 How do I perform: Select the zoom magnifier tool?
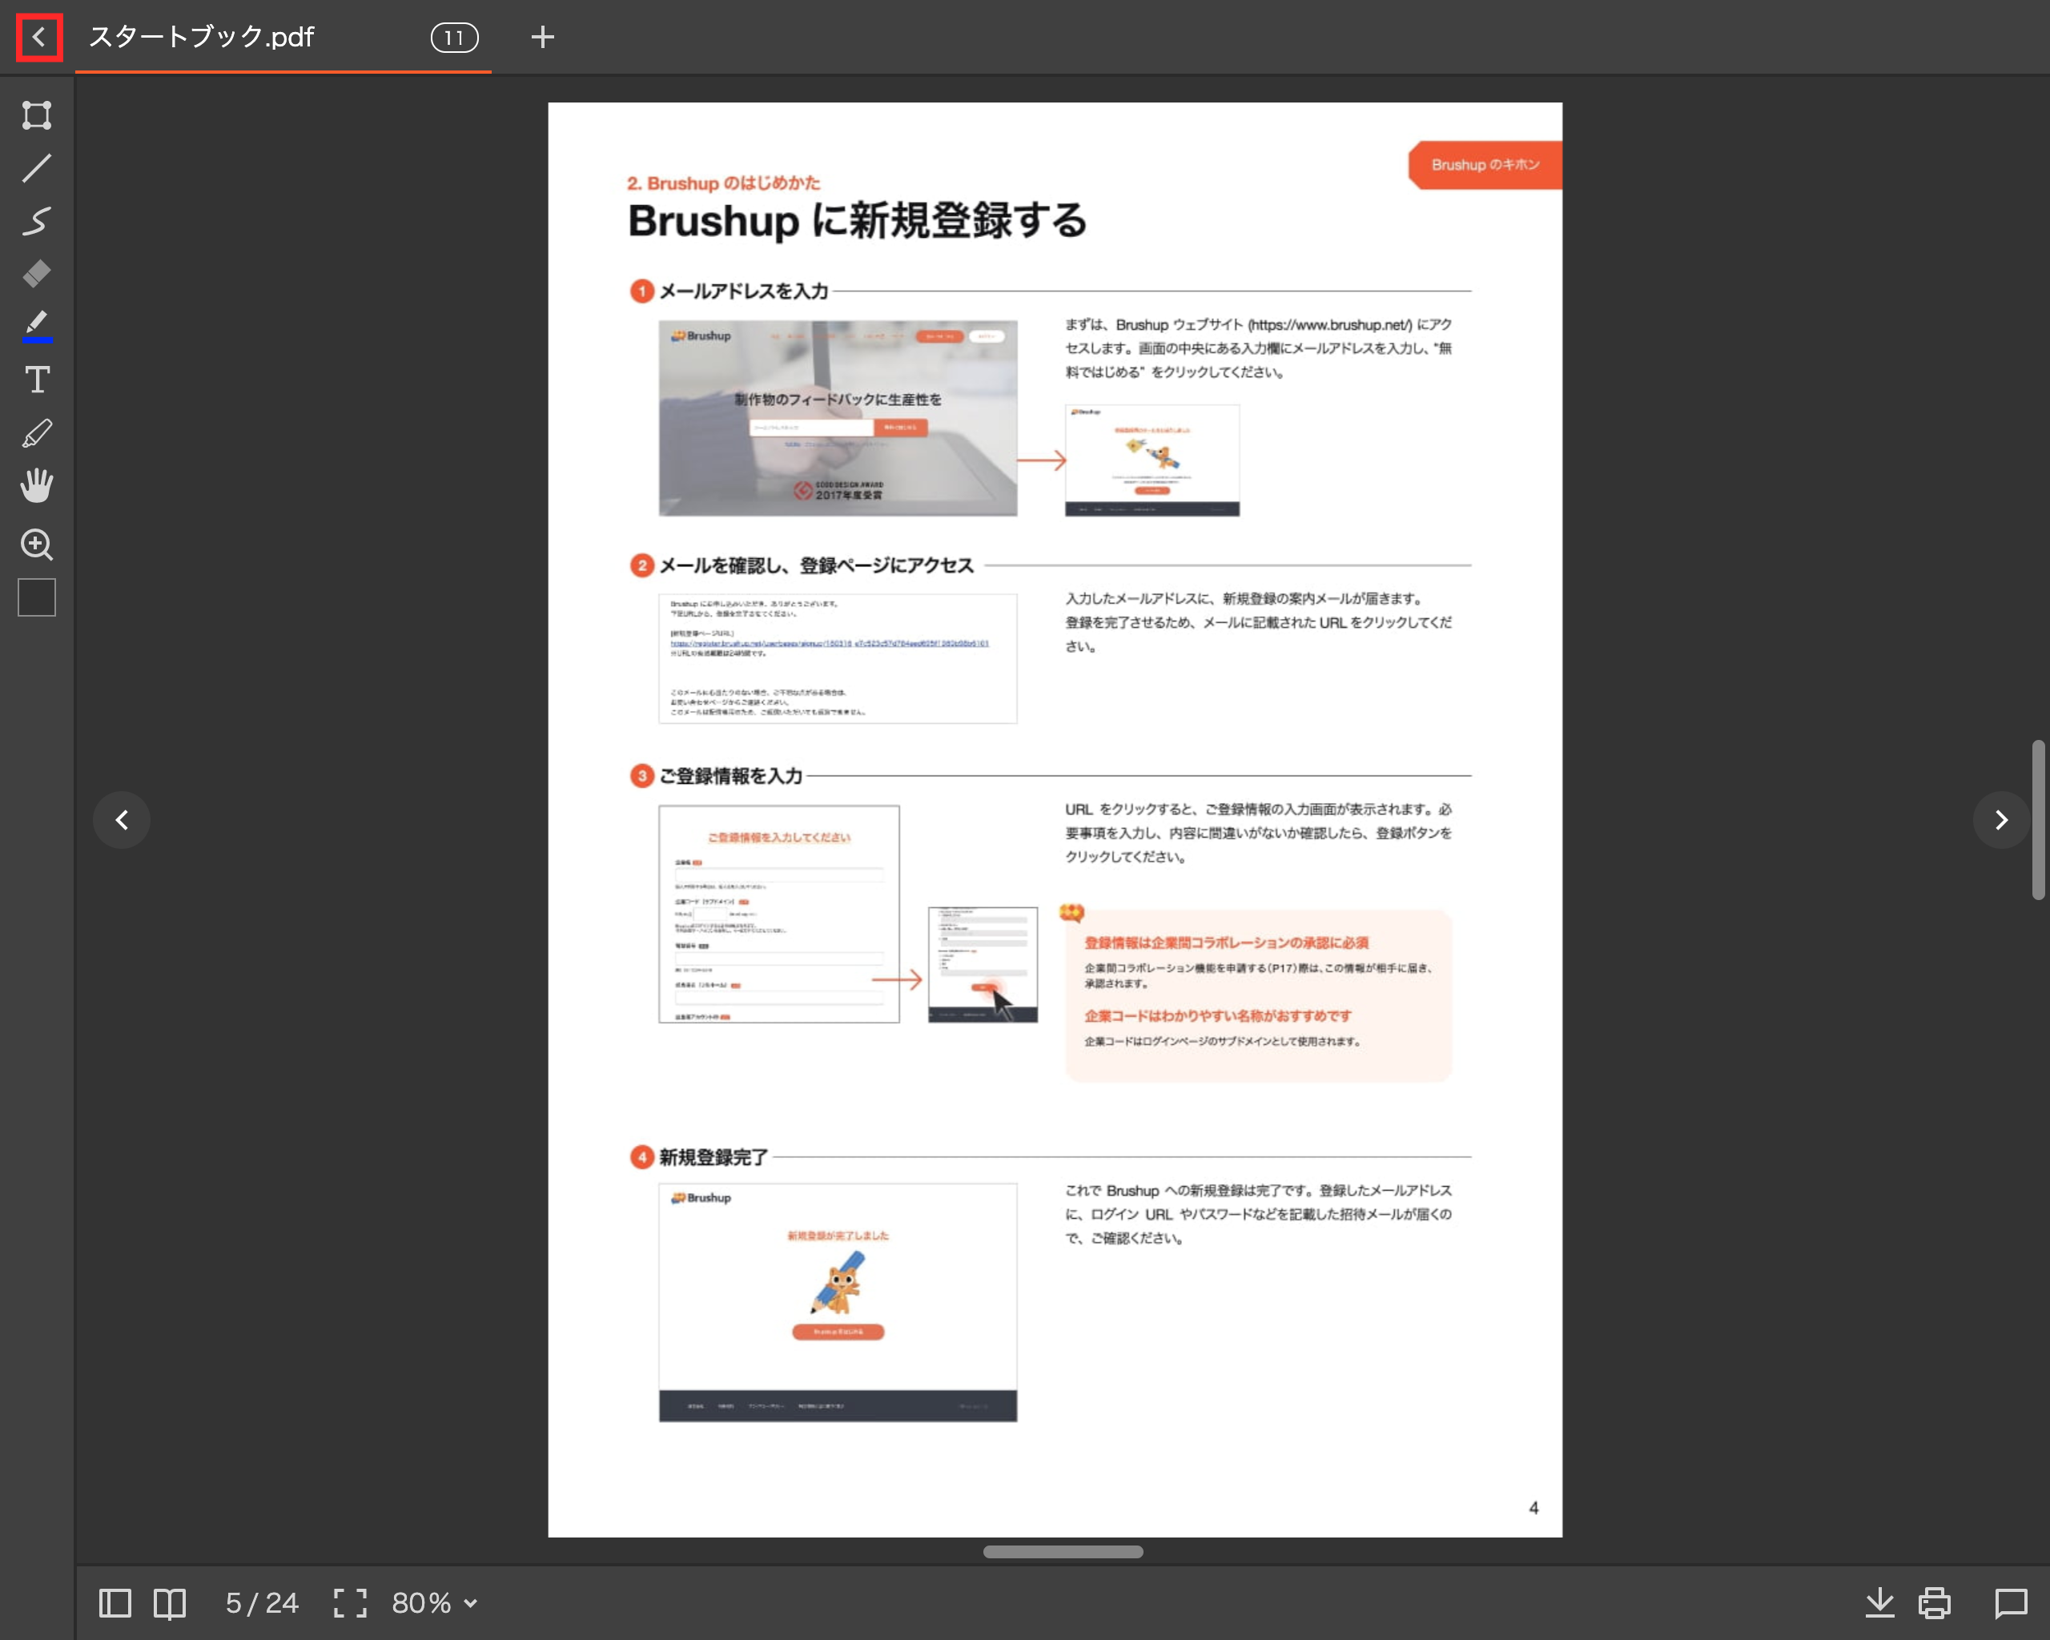[x=37, y=544]
